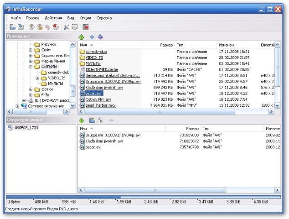289x219 pixels.
Task: Expand the фотки folder
Action: point(31,89)
